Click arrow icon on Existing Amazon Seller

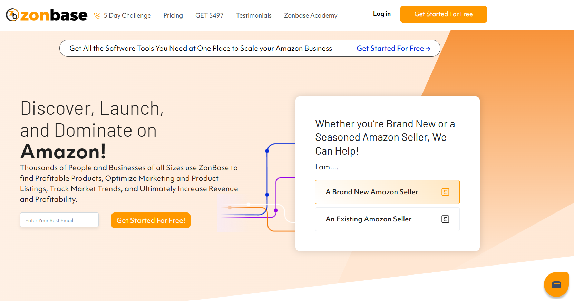click(445, 219)
